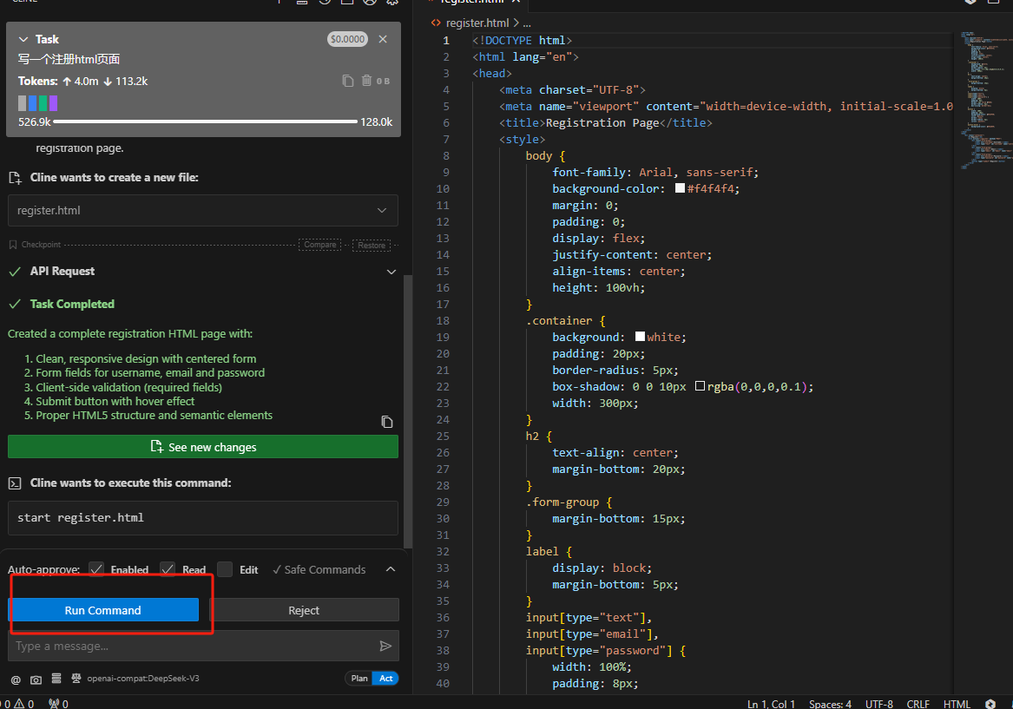Reject the proposed command

[304, 610]
